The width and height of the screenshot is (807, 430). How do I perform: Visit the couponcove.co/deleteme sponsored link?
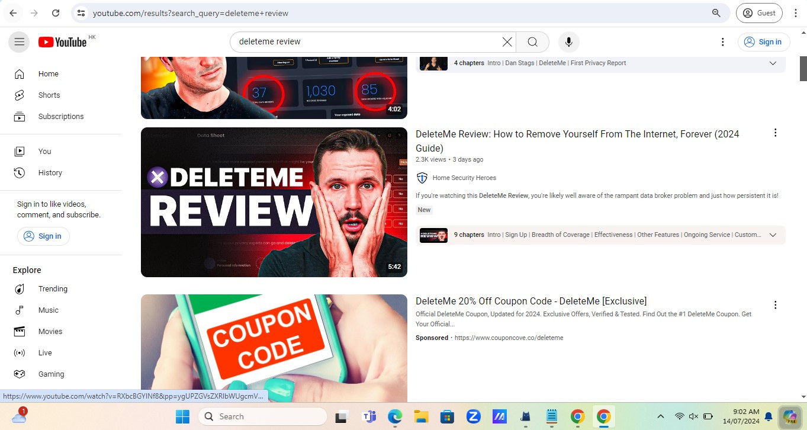tap(509, 338)
